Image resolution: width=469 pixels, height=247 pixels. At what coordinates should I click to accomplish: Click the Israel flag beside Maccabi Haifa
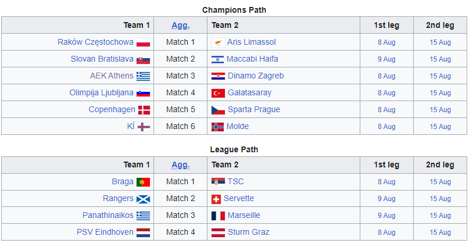[218, 59]
